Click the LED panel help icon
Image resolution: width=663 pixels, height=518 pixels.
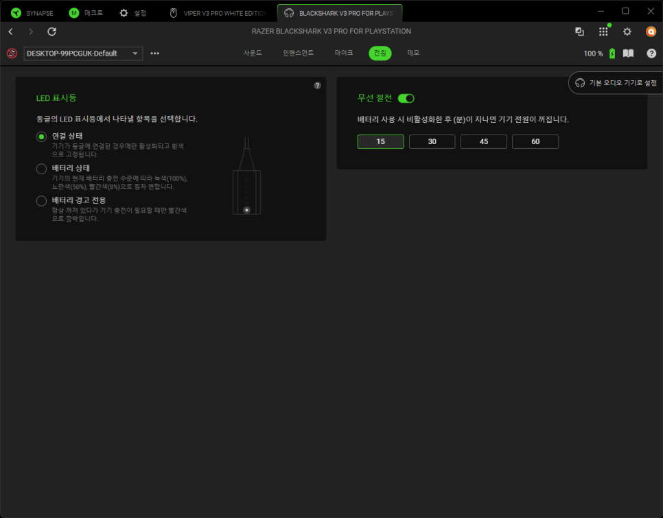pos(317,86)
